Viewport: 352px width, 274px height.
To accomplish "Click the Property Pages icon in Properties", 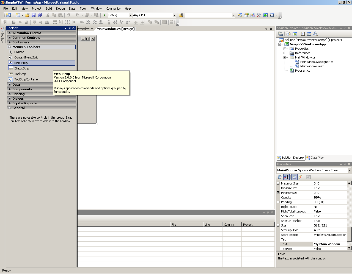I will coord(309,177).
